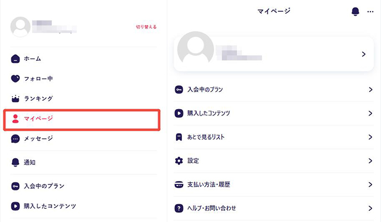The height and width of the screenshot is (222, 381).
Task: Open ランキング in the sidebar menu
Action: click(x=38, y=99)
